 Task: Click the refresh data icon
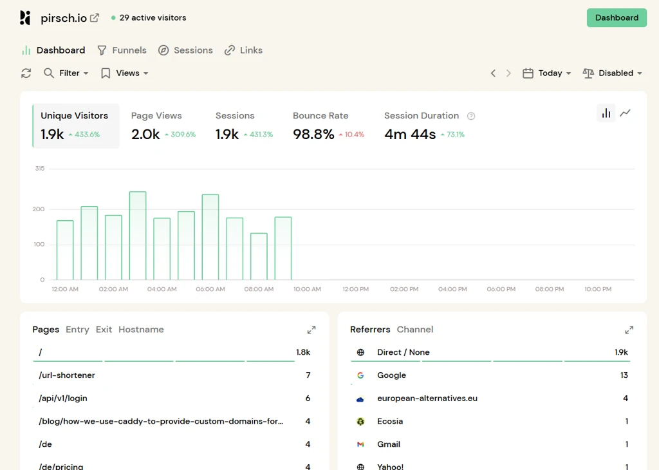pos(26,73)
